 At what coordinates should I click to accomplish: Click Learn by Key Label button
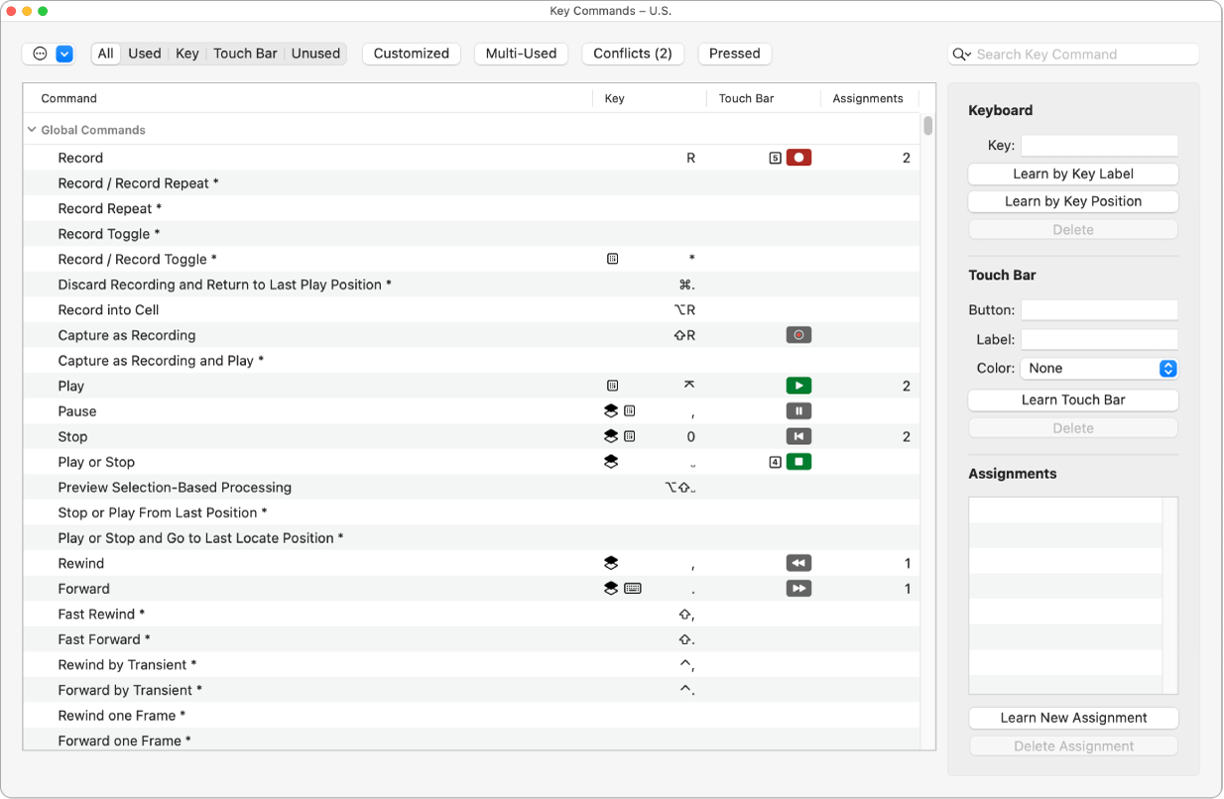[1073, 173]
